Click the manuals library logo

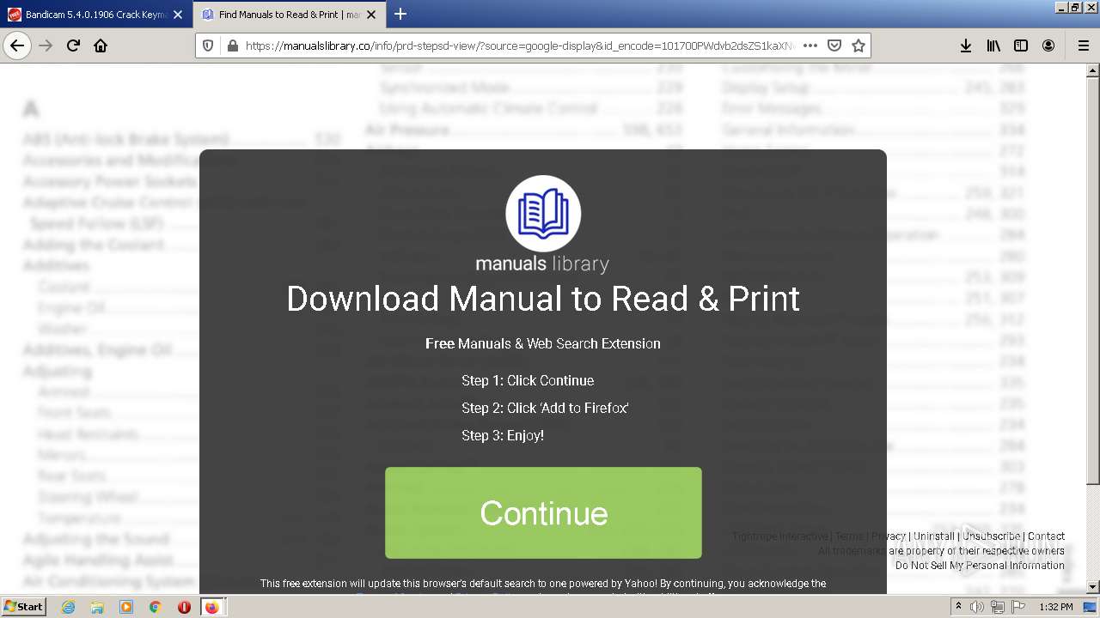[x=543, y=225]
